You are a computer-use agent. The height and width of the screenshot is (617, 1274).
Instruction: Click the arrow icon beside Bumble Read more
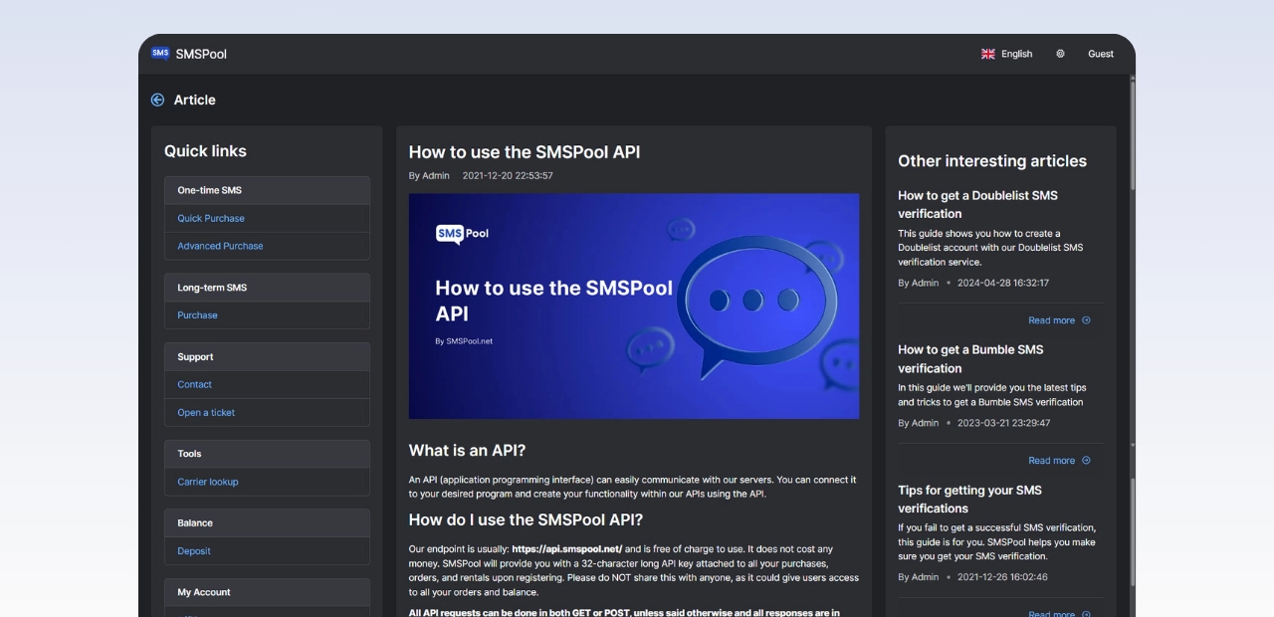click(1086, 461)
